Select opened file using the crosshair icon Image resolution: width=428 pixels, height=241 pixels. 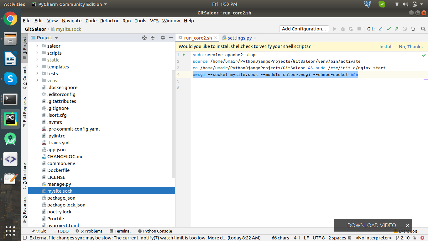tap(144, 37)
